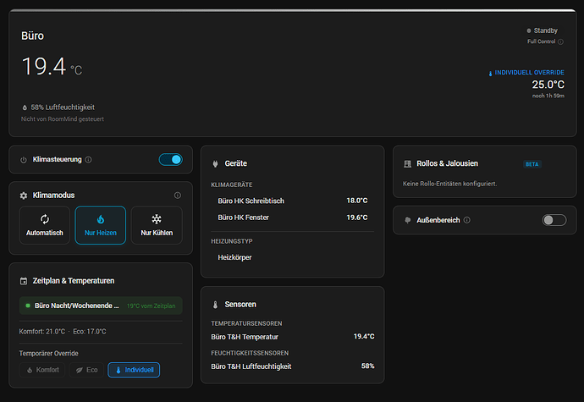This screenshot has height=402, width=584.
Task: Click the 19°C vom Zeitplan label
Action: (151, 306)
